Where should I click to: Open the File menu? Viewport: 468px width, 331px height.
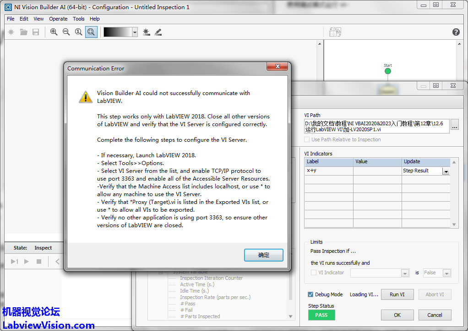click(x=11, y=19)
